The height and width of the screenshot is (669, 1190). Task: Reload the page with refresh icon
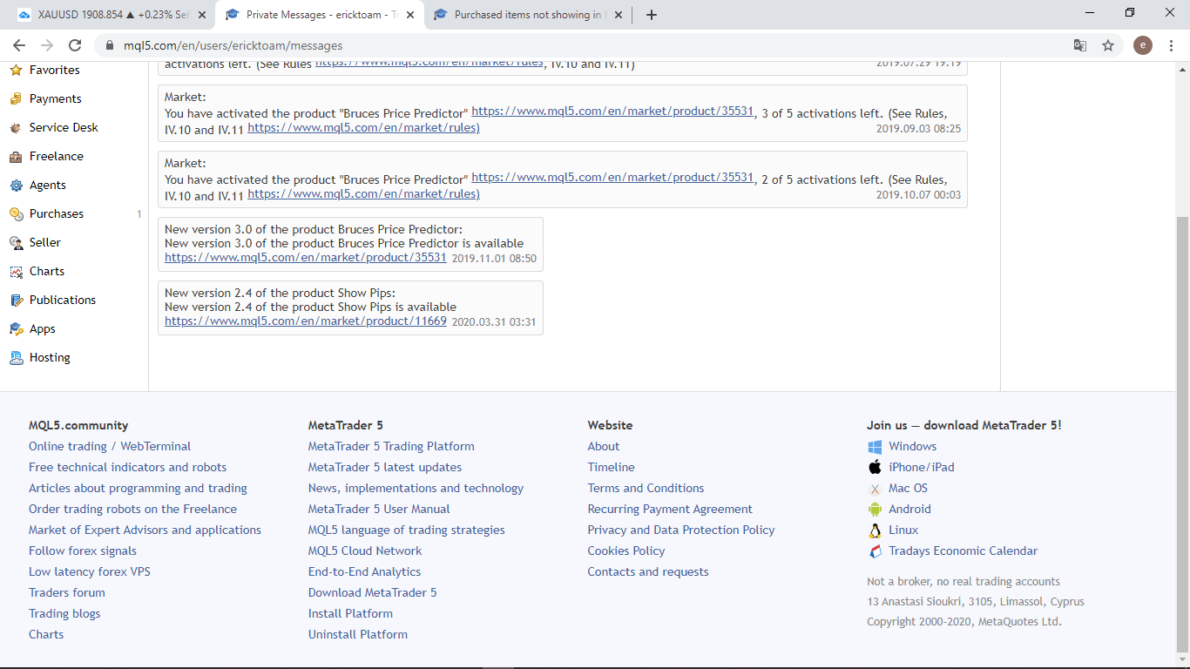tap(75, 45)
